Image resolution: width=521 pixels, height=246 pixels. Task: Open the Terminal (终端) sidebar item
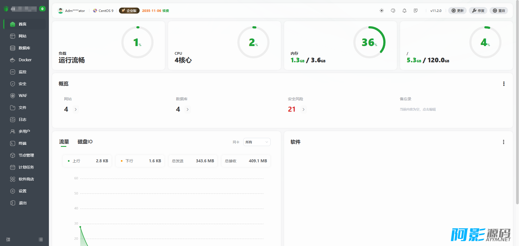coord(23,143)
